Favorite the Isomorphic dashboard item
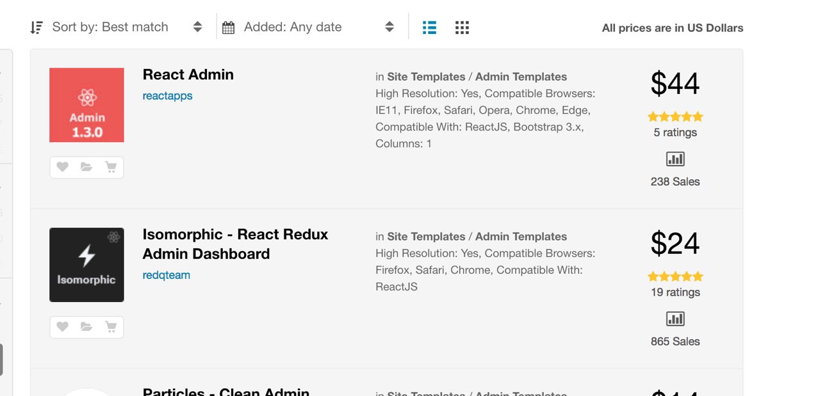This screenshot has height=396, width=820. click(62, 327)
